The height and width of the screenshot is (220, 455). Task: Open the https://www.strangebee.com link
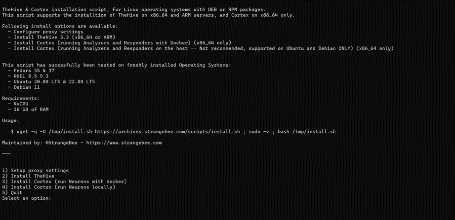click(x=124, y=143)
